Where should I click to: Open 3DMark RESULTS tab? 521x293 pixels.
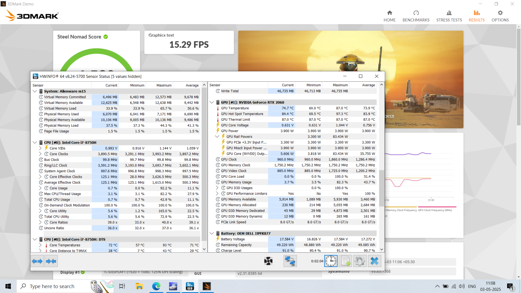point(477,16)
